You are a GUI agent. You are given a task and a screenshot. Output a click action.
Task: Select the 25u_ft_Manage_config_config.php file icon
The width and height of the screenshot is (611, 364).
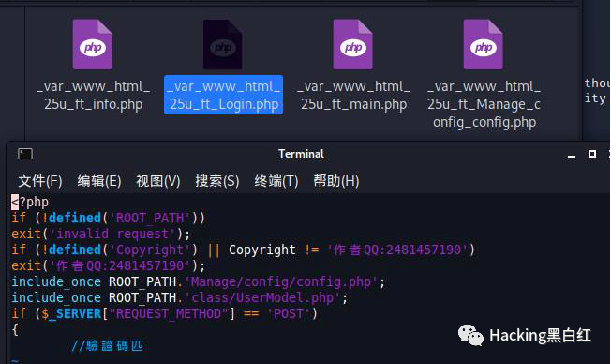pyautogui.click(x=484, y=44)
